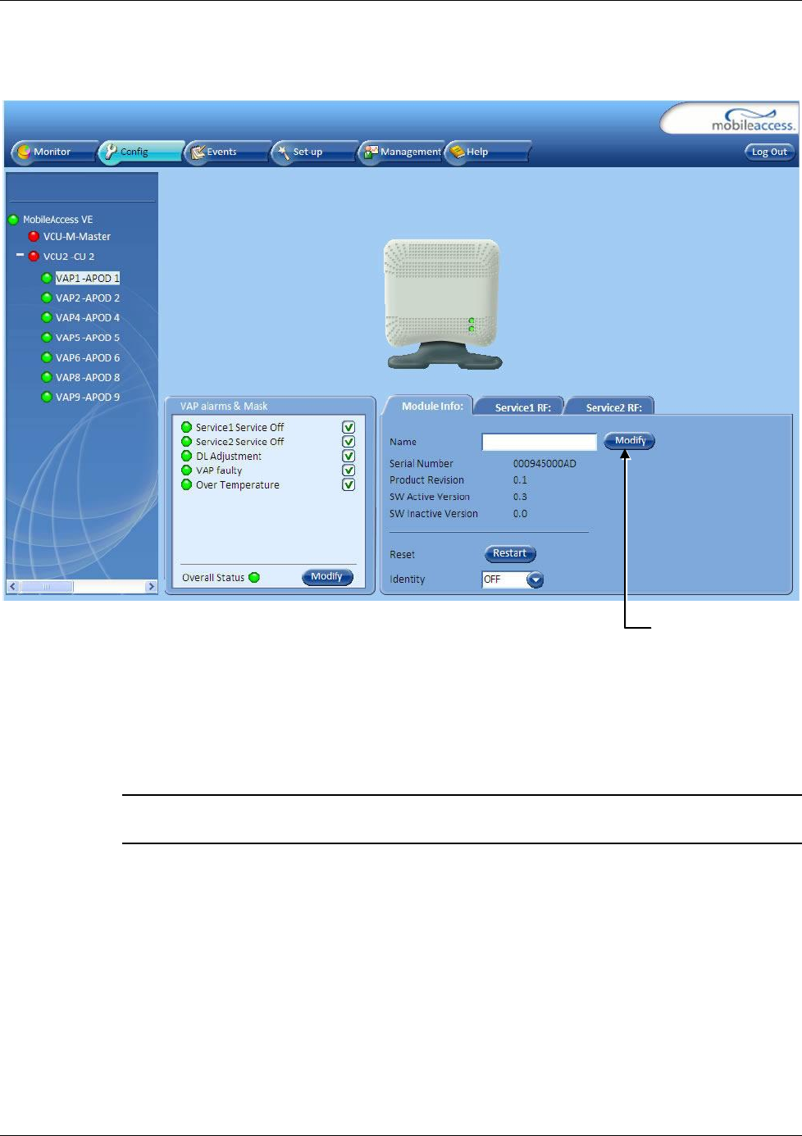802x1136 pixels.
Task: Click the Help book icon
Action: point(458,152)
